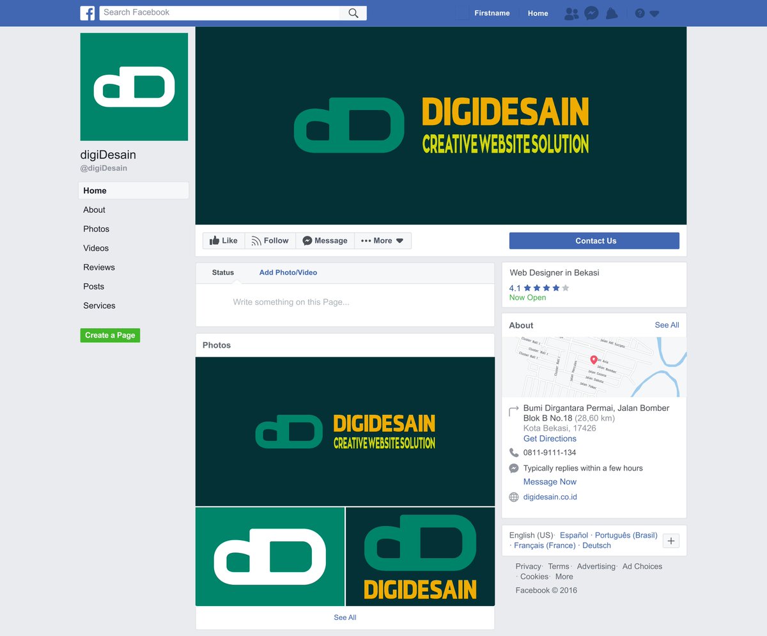The height and width of the screenshot is (636, 767).
Task: Click See All under Photos
Action: (345, 617)
